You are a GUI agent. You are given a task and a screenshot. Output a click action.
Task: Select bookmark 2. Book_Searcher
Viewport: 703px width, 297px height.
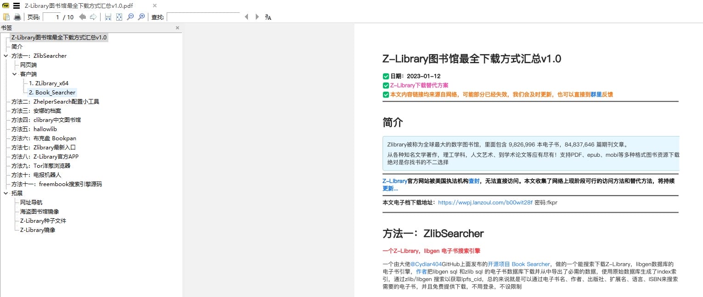point(52,93)
